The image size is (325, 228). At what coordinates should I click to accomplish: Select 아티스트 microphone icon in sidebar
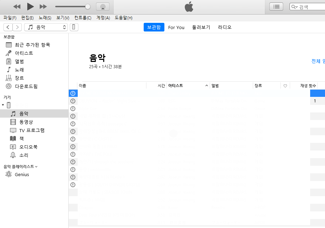pyautogui.click(x=9, y=53)
